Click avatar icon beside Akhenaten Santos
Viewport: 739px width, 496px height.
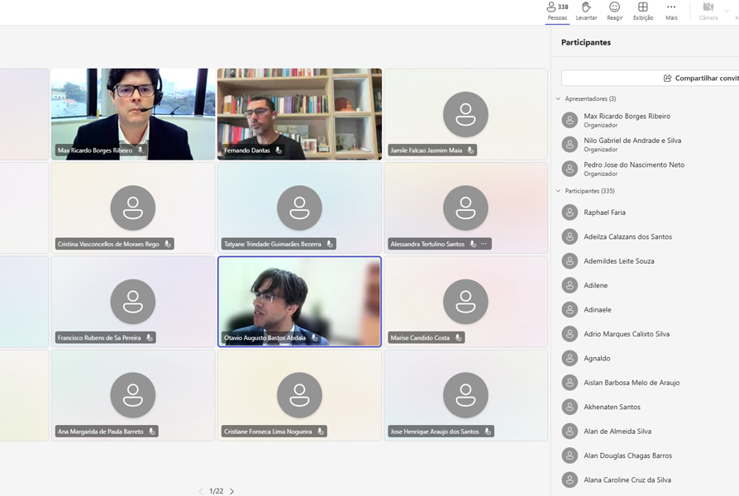click(570, 407)
